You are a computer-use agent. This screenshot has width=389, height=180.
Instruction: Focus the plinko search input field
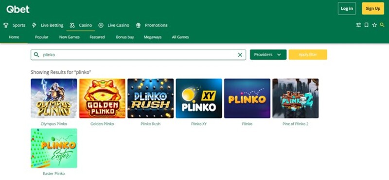coord(138,55)
